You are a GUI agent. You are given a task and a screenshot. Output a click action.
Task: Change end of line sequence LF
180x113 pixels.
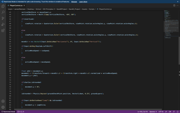(166, 112)
